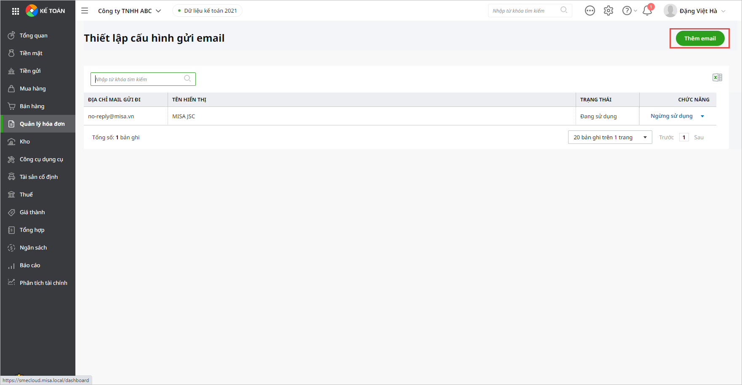This screenshot has width=742, height=385.
Task: Click the Ngừng sử dụng link
Action: (x=671, y=116)
